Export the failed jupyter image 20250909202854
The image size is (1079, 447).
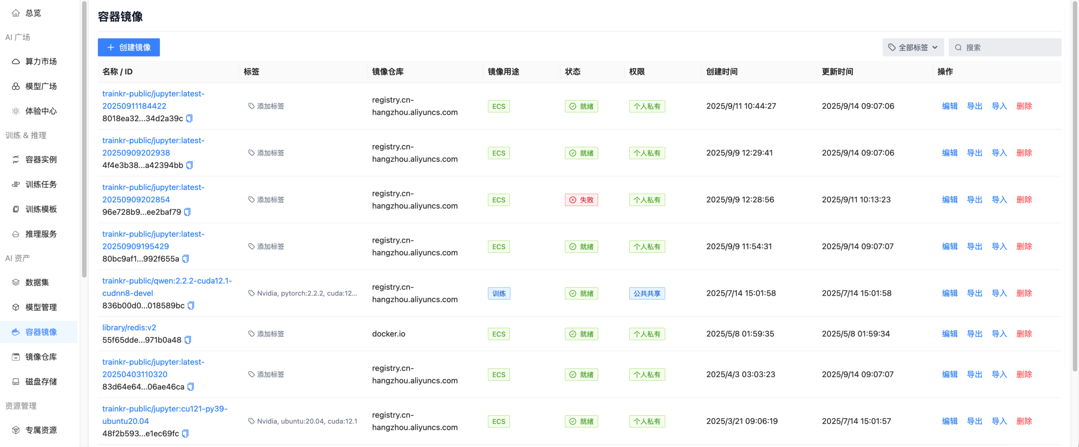coord(974,200)
